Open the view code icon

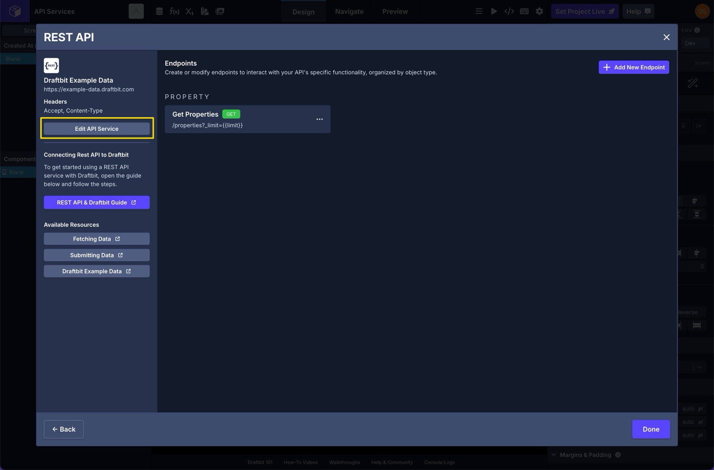point(509,11)
